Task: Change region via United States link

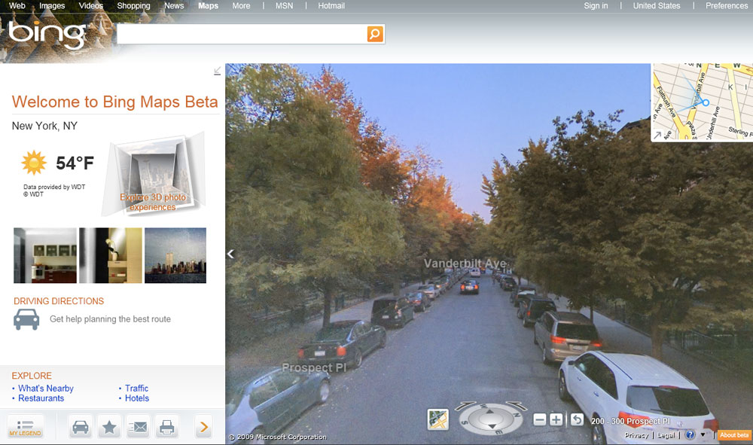Action: [657, 6]
